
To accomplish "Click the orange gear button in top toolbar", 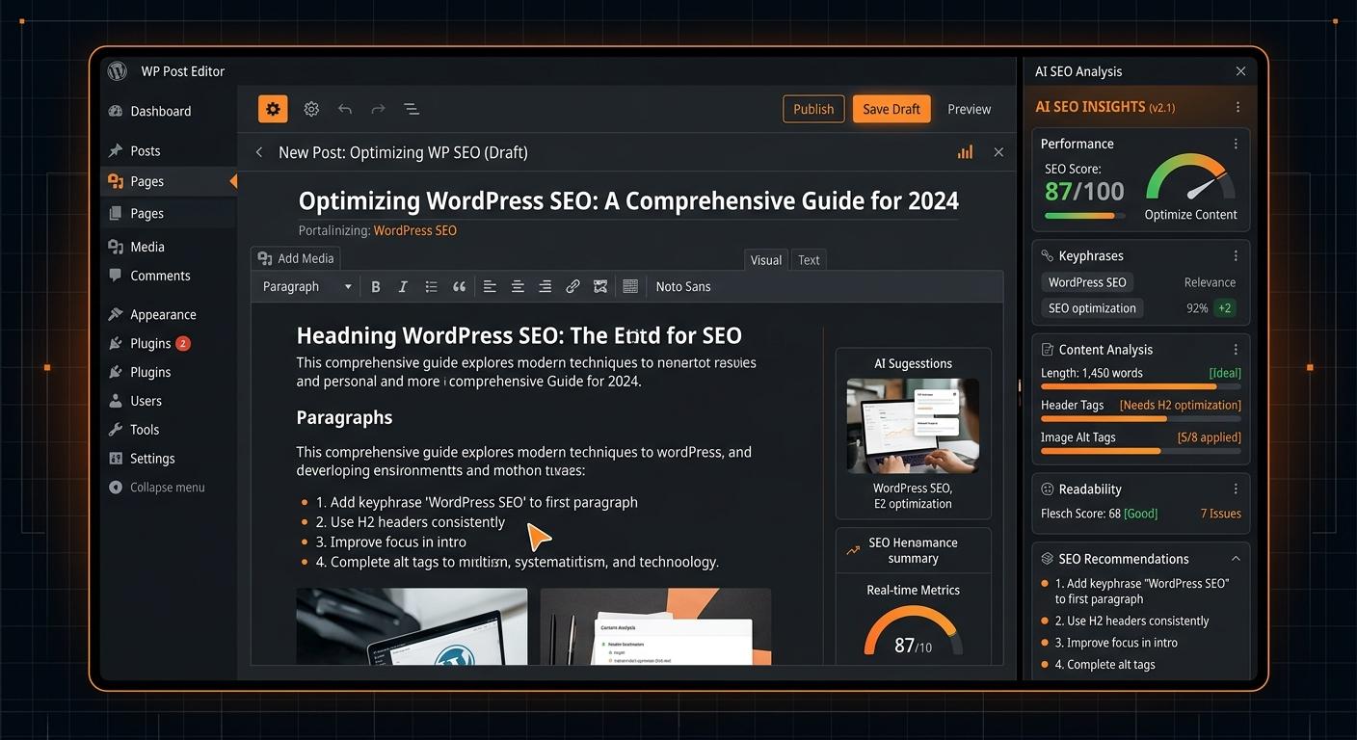I will click(x=273, y=109).
